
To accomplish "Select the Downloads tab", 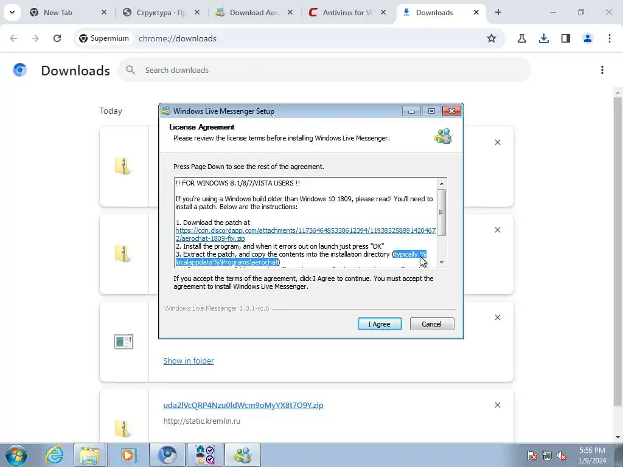I will (x=434, y=12).
